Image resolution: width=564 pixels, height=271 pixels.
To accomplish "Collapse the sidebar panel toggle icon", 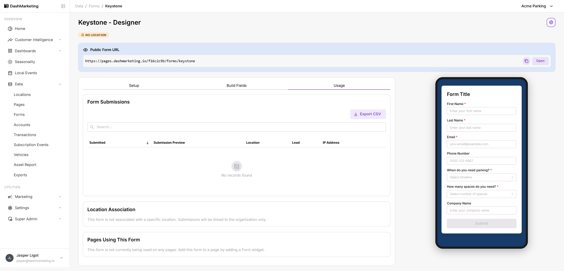I will tap(63, 6).
